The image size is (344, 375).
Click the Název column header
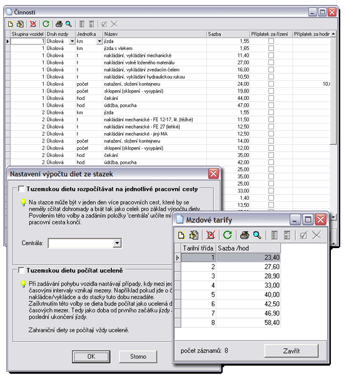154,34
